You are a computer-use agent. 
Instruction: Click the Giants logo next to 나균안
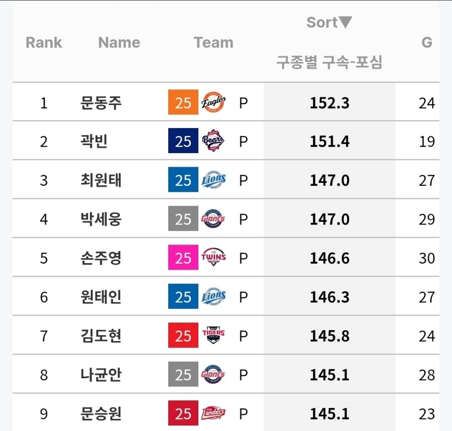pyautogui.click(x=213, y=375)
